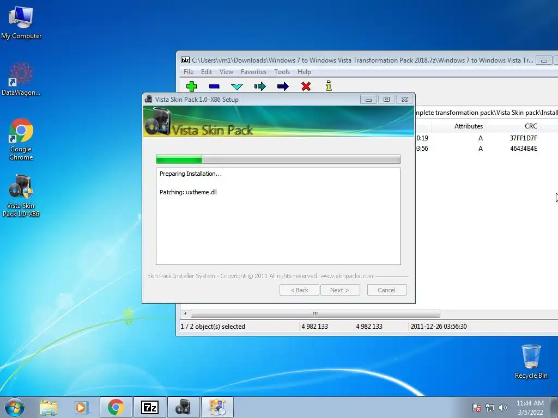This screenshot has height=418, width=558.
Task: Click the Copy arrow icon in 7-Zip toolbar
Action: [260, 87]
